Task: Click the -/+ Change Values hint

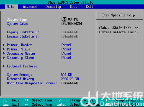Action: 75,100
